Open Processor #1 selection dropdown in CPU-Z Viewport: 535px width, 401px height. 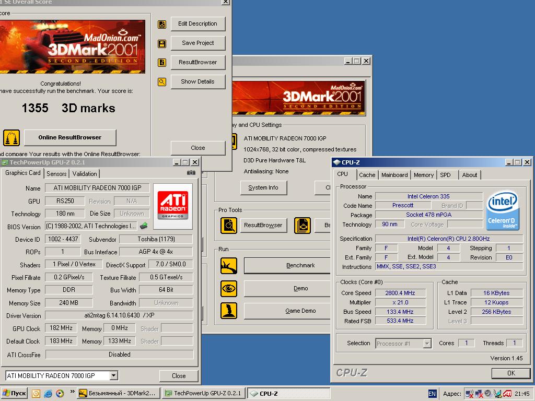[427, 344]
